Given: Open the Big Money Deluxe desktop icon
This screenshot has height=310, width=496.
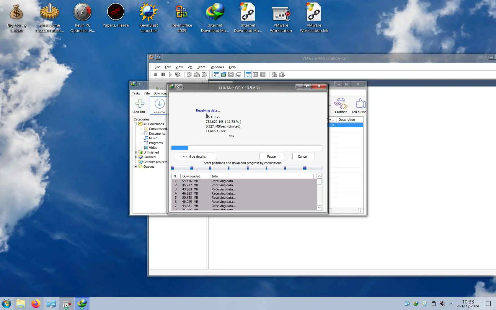Looking at the screenshot, I should [17, 18].
